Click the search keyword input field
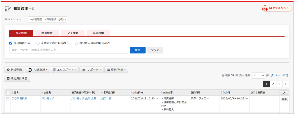 (x=69, y=50)
